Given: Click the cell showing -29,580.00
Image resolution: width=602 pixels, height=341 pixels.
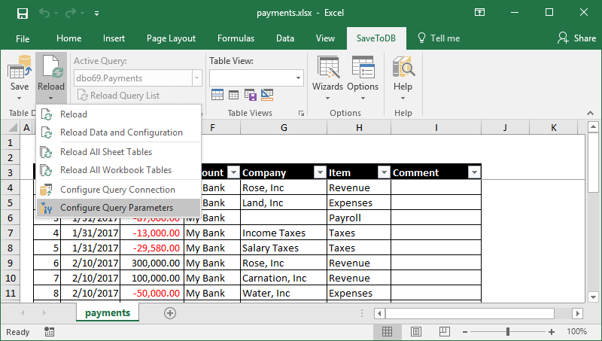Looking at the screenshot, I should [152, 248].
